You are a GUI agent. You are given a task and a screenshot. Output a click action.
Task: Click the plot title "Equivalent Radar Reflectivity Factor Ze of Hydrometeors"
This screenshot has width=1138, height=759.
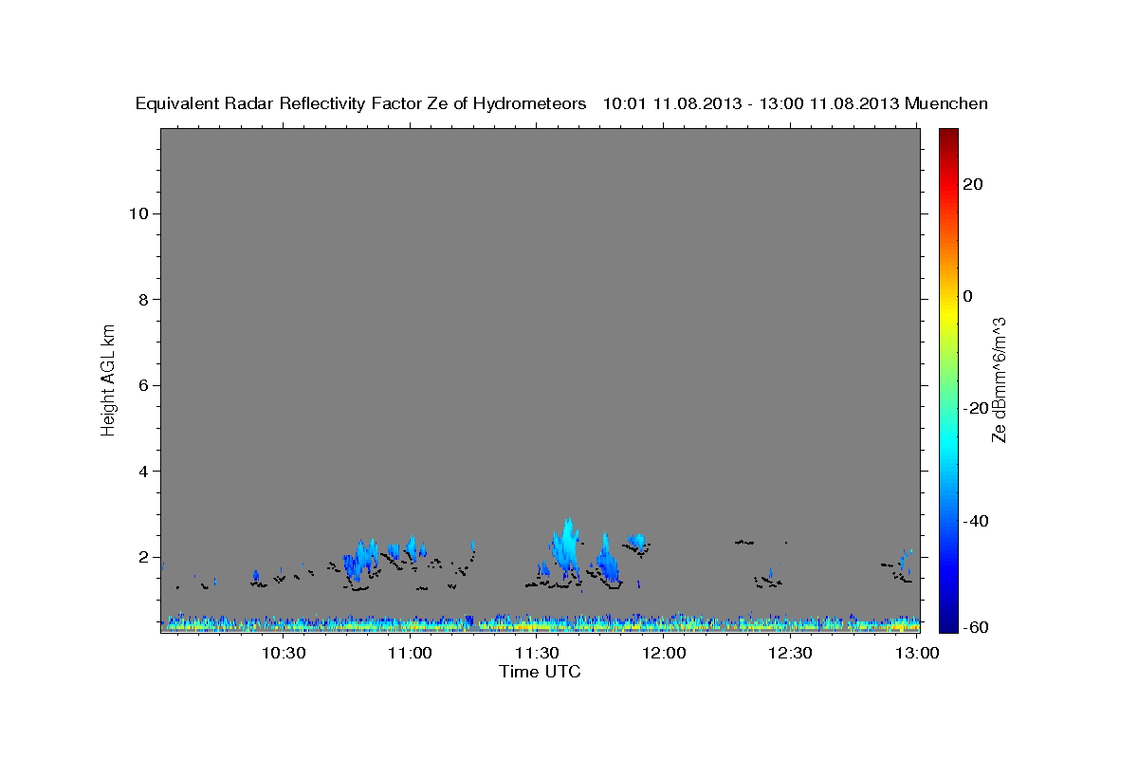(360, 103)
